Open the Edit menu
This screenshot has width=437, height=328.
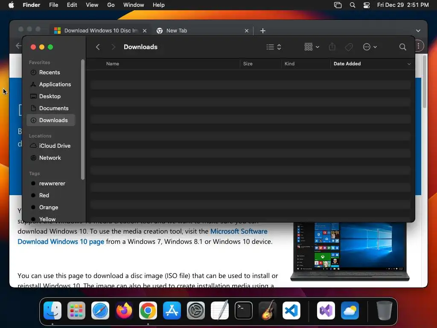(x=72, y=5)
